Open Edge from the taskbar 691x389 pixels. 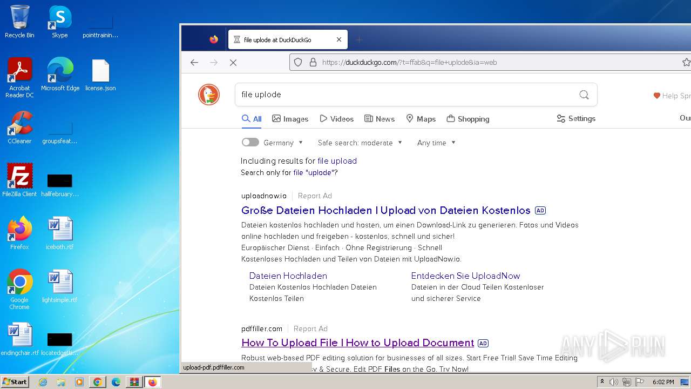coord(116,382)
